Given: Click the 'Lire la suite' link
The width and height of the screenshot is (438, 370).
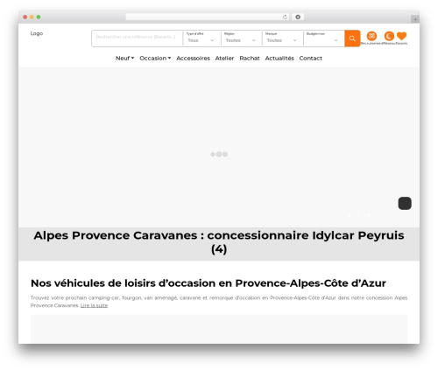Looking at the screenshot, I should tap(94, 305).
